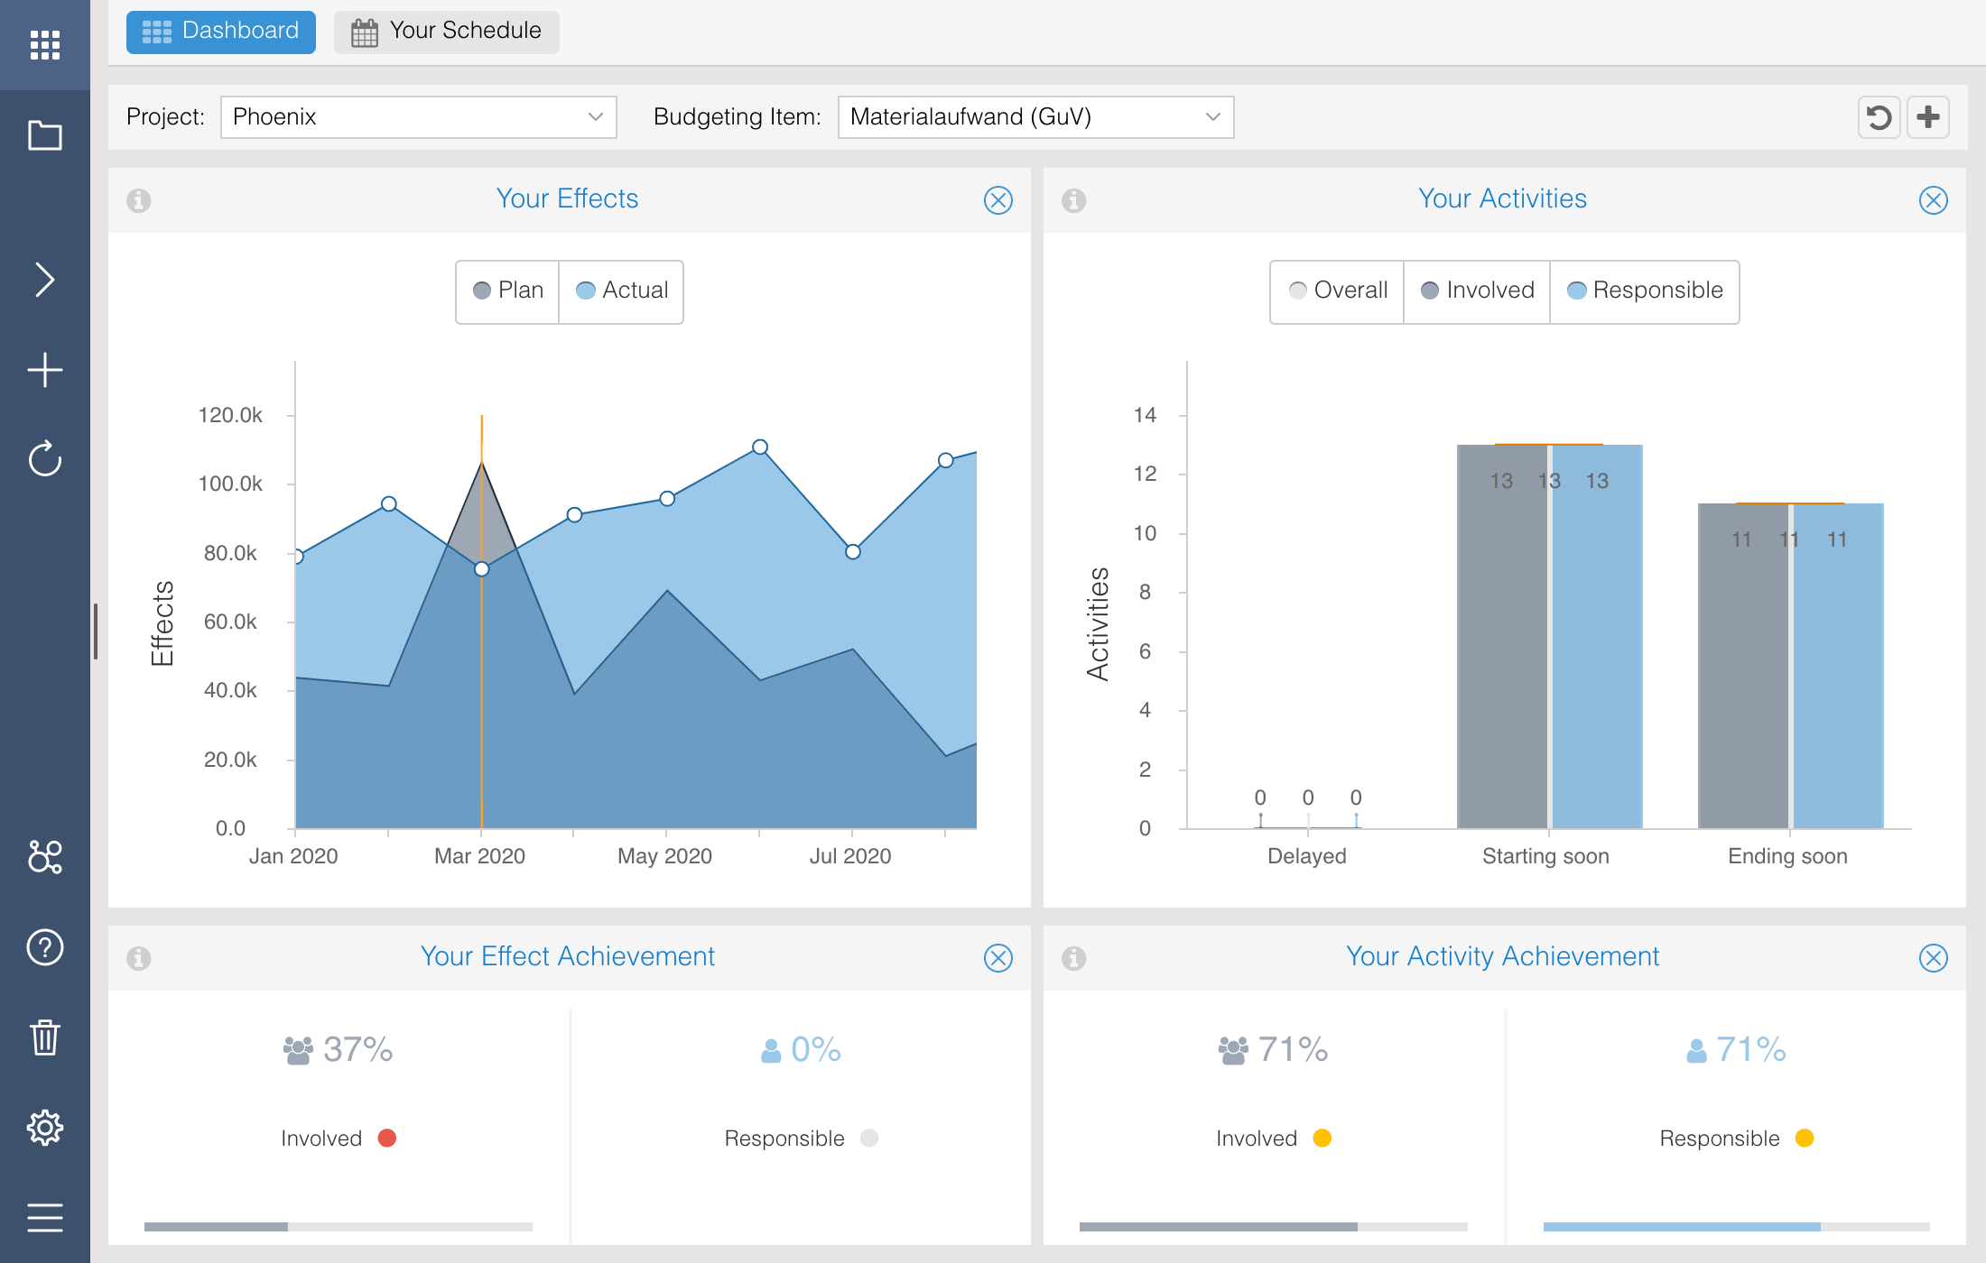Expand sidebar with the chevron arrow
Viewport: 1986px width, 1263px height.
(x=44, y=280)
